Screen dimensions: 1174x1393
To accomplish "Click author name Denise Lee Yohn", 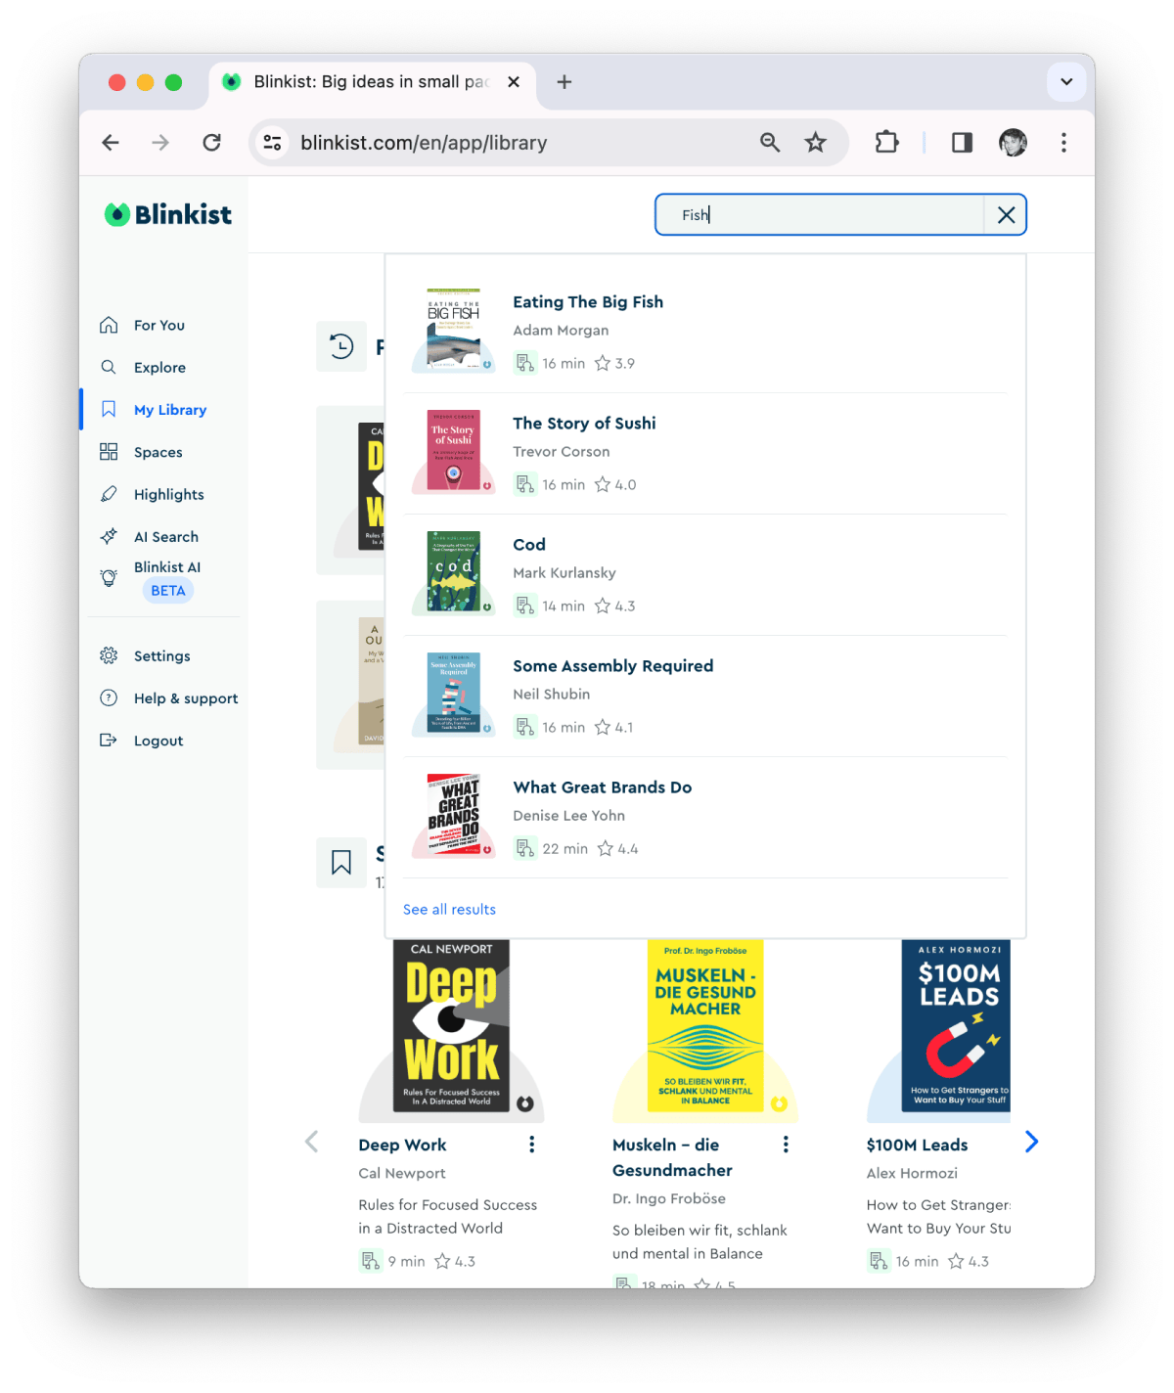I will [x=569, y=816].
